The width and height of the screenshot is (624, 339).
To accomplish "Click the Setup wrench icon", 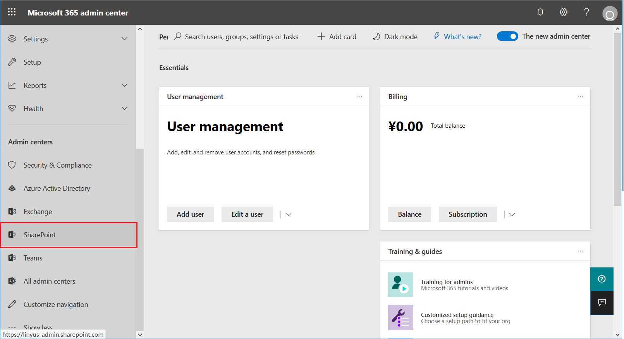I will pos(12,62).
